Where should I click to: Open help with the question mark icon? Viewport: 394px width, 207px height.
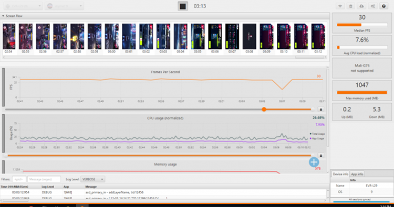pos(383,6)
